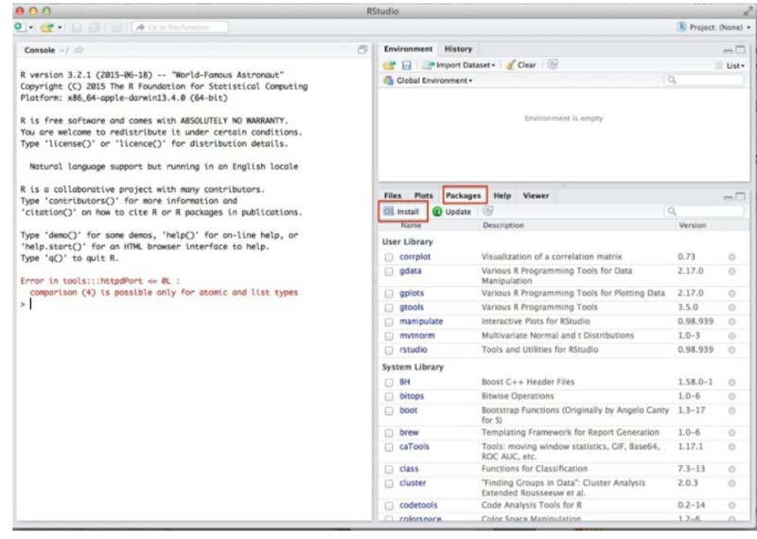This screenshot has width=757, height=539.
Task: Click the Print icon in main toolbar
Action: 116,27
